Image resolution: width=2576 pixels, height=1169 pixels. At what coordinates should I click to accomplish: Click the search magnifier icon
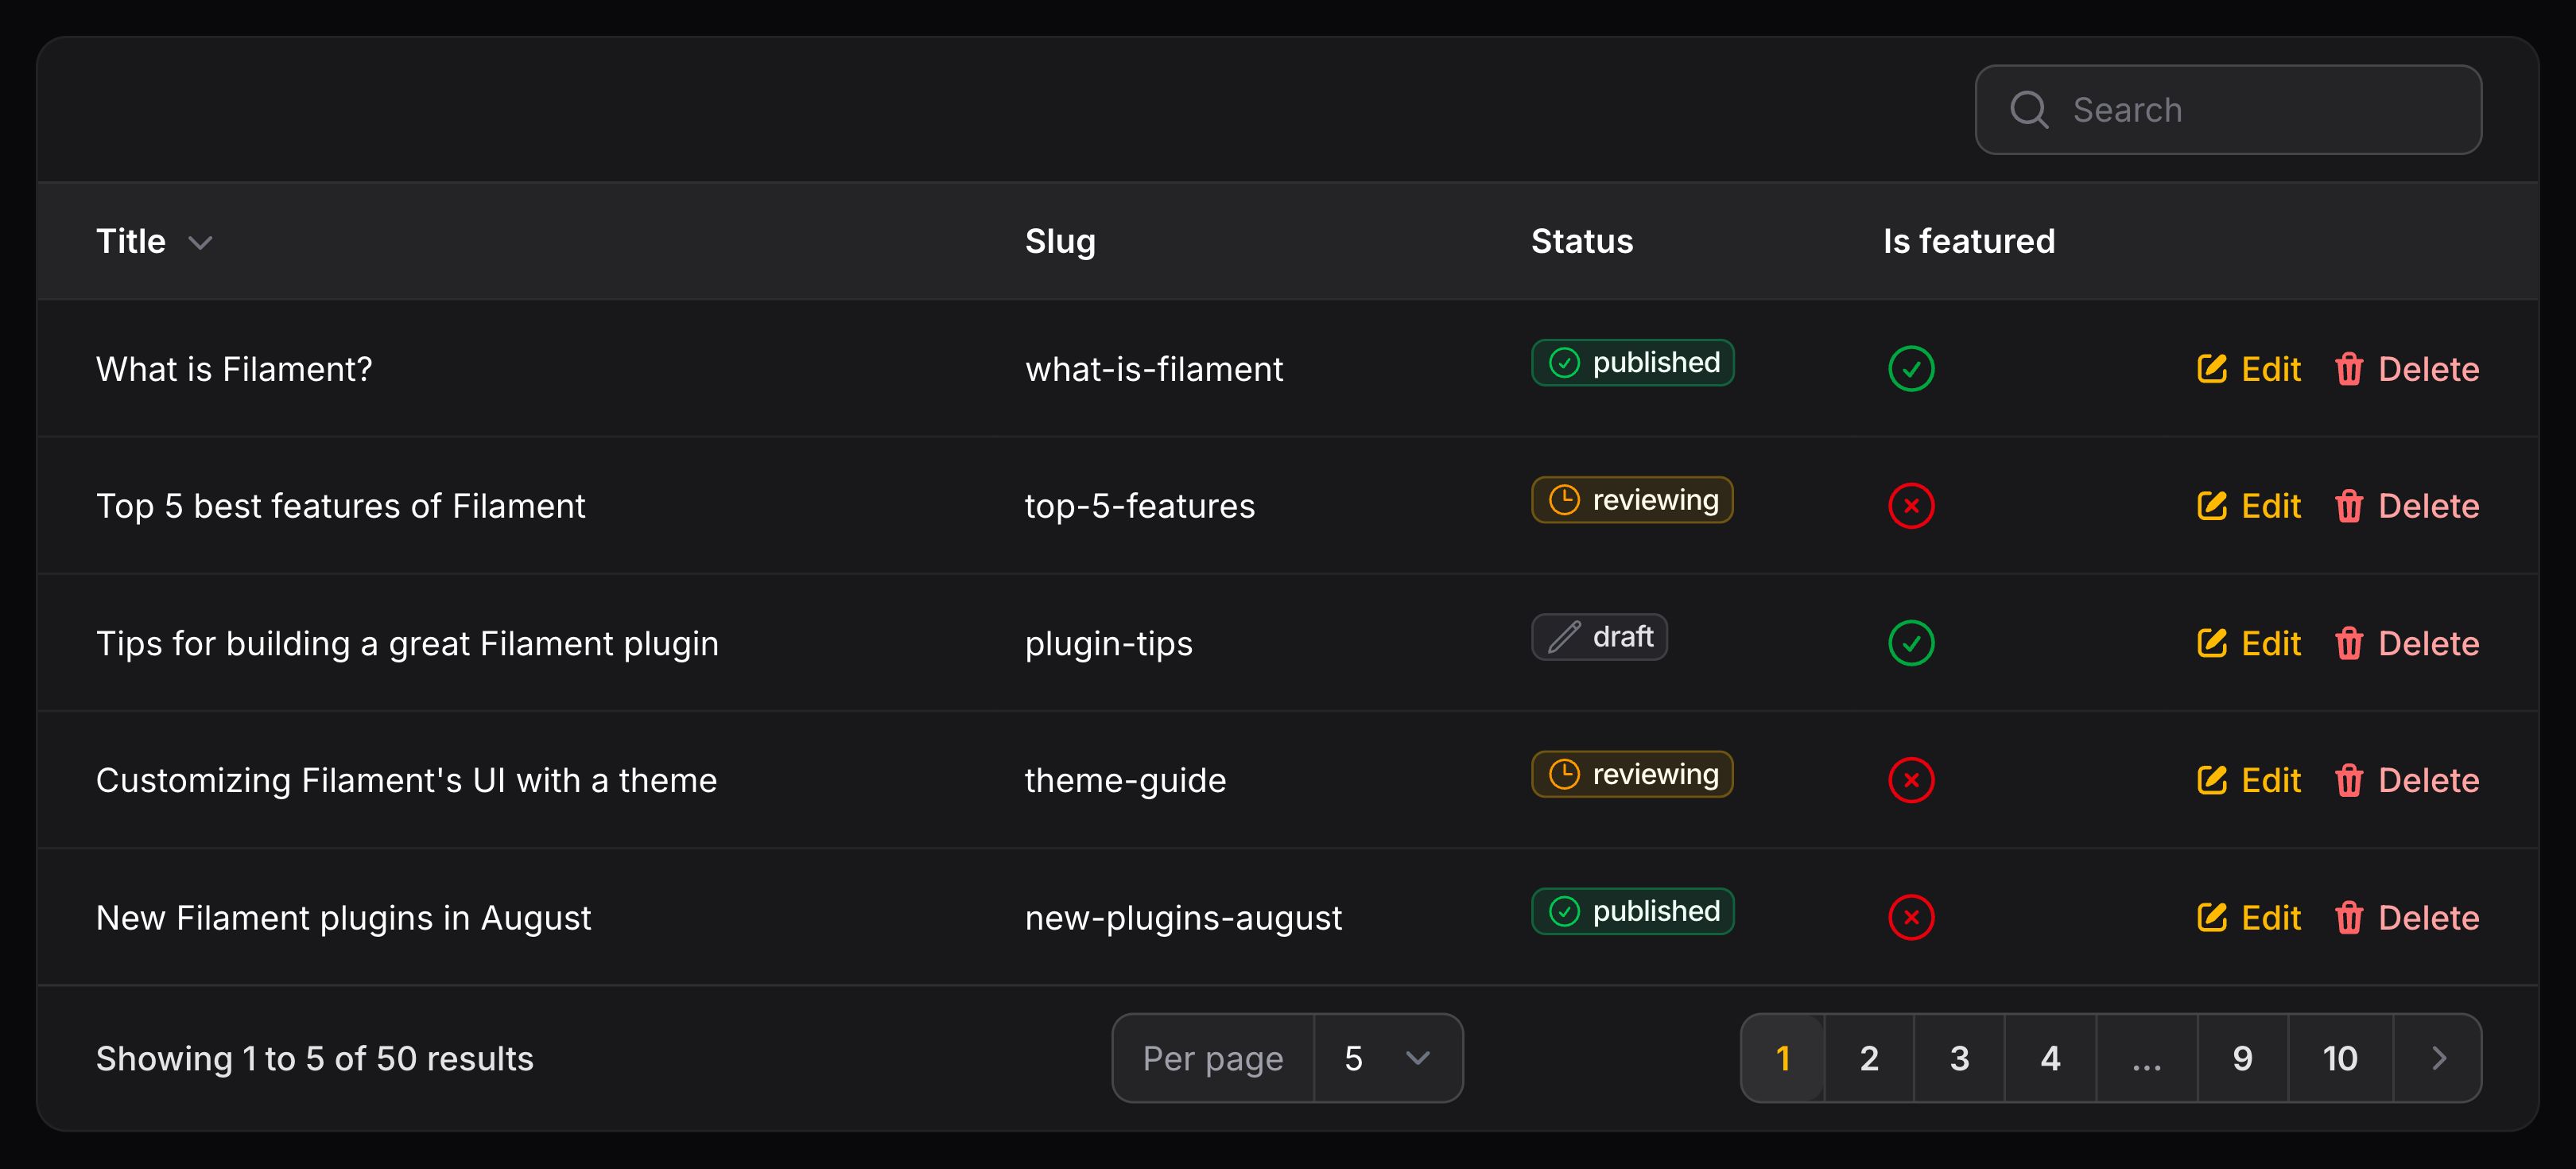pos(2028,110)
